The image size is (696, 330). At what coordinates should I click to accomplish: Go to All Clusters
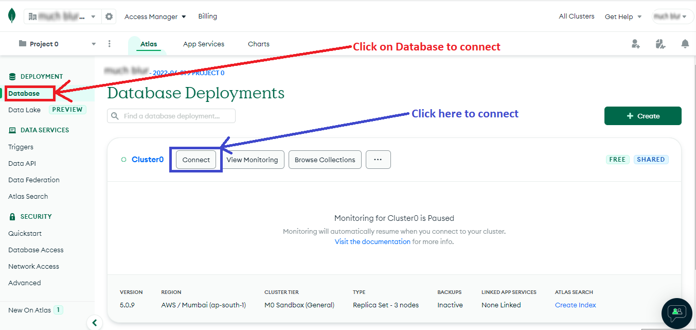(x=577, y=16)
